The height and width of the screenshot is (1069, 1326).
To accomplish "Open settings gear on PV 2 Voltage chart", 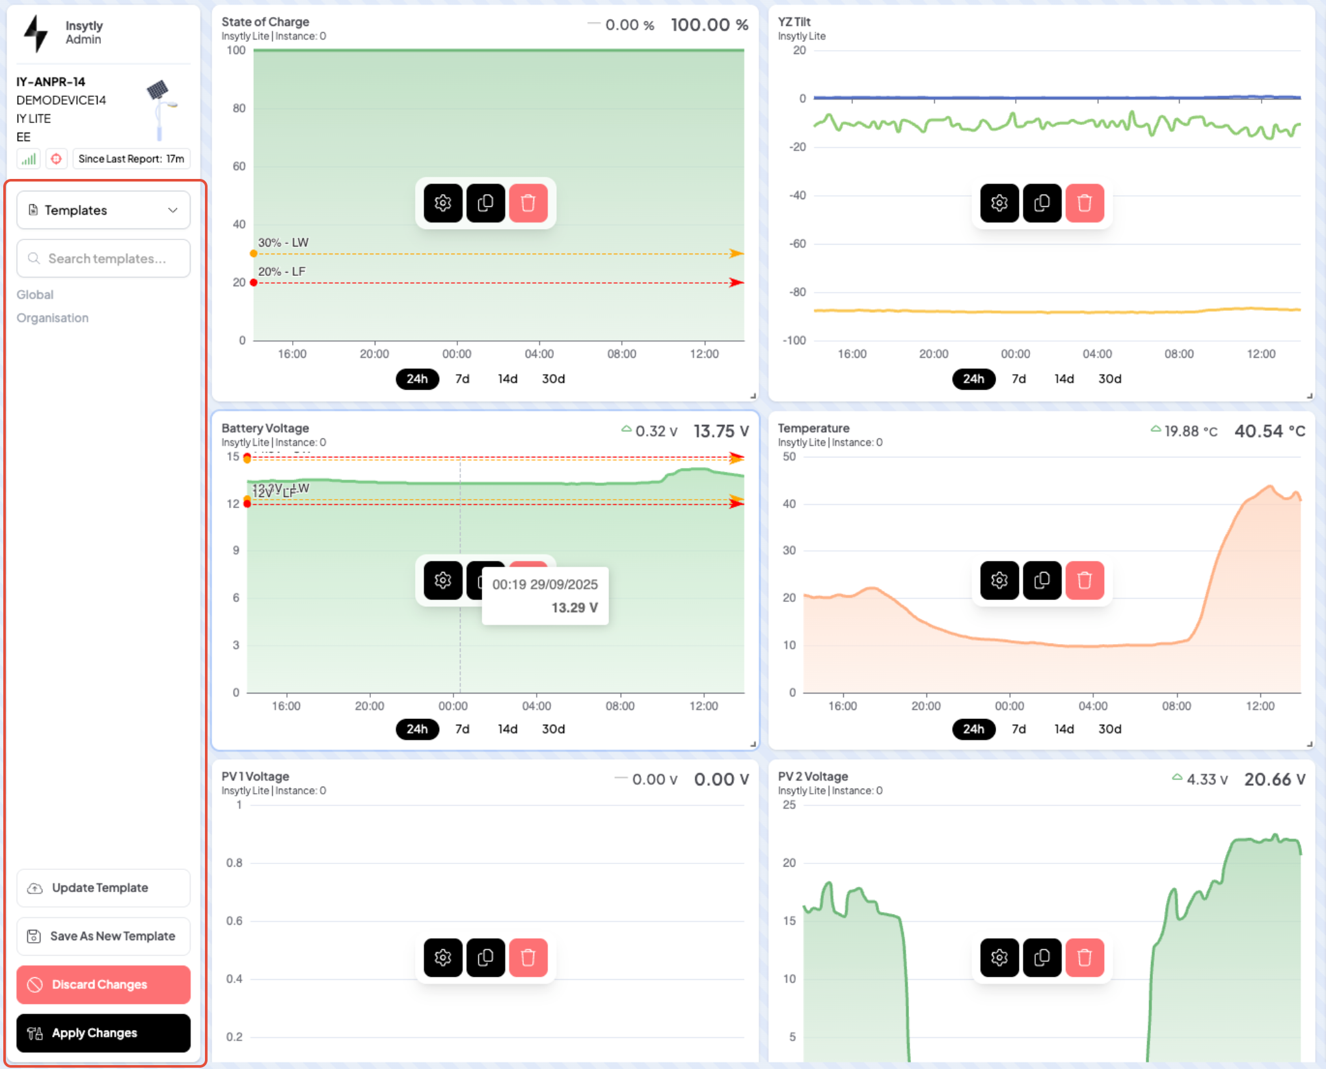I will pyautogui.click(x=999, y=957).
